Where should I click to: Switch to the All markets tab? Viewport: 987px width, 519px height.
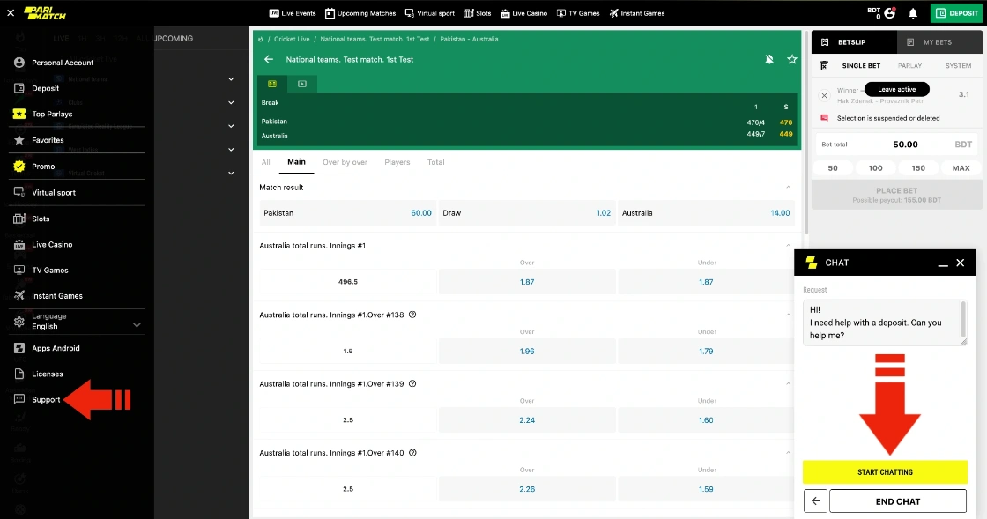pyautogui.click(x=265, y=162)
